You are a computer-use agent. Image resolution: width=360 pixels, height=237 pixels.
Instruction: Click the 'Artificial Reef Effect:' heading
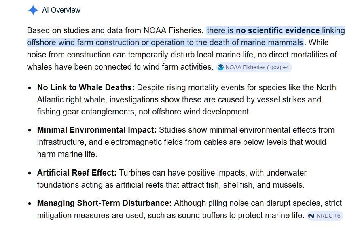(77, 173)
